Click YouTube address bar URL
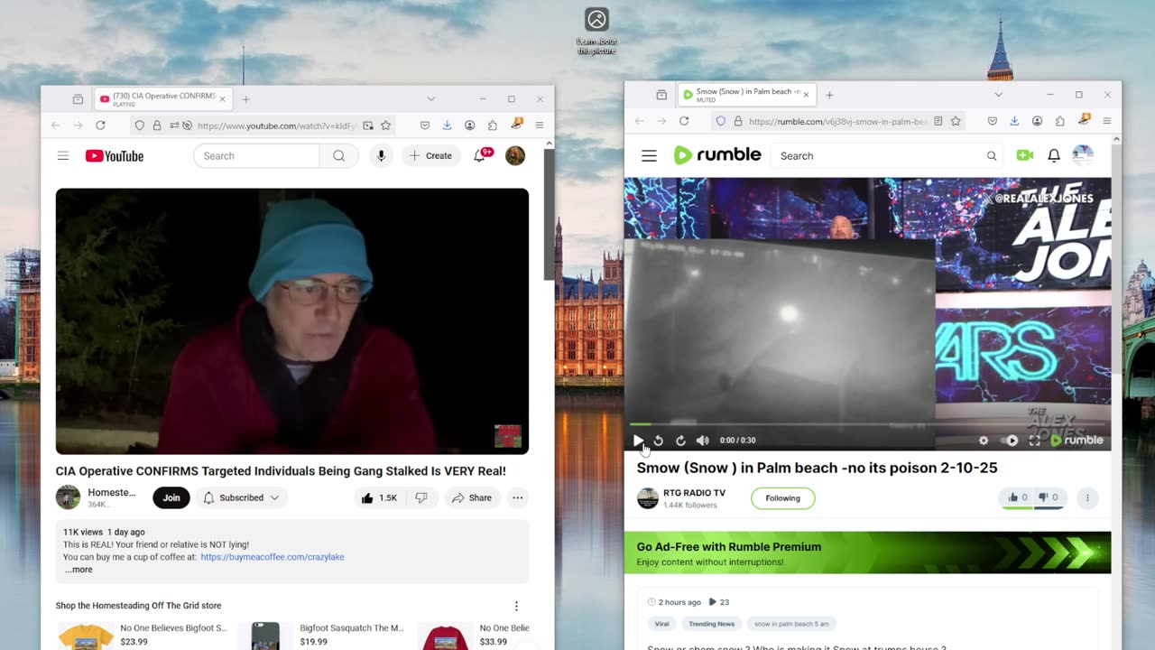Image resolution: width=1155 pixels, height=650 pixels. click(277, 125)
